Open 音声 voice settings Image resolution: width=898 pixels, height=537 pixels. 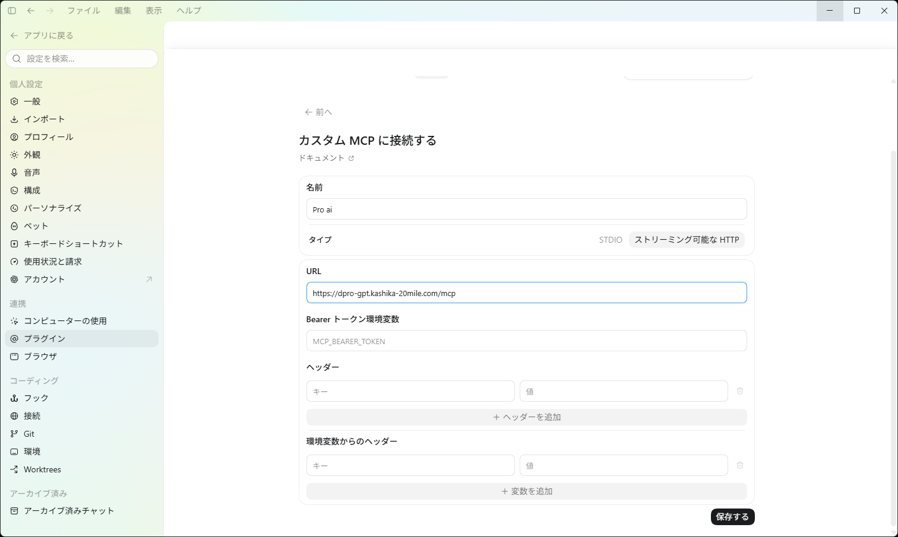82,173
